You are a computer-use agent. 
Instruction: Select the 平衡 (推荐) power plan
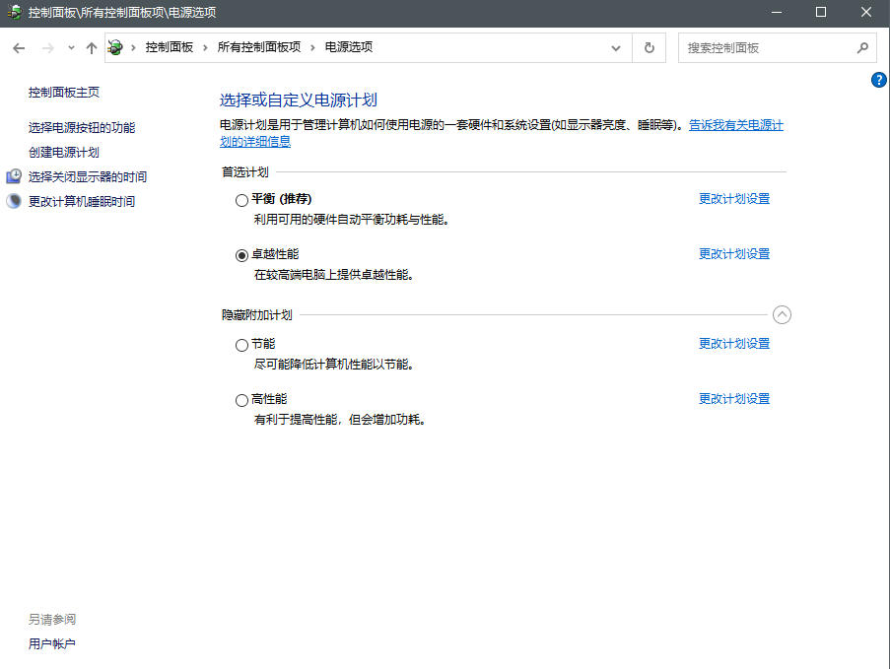[241, 200]
